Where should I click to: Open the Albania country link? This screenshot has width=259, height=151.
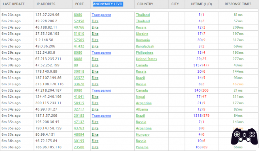point(142,109)
